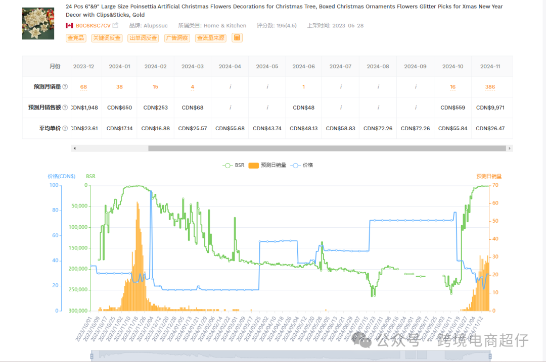The image size is (546, 362).
Task: Click the poinsettia product thumbnail image
Action: [38, 23]
